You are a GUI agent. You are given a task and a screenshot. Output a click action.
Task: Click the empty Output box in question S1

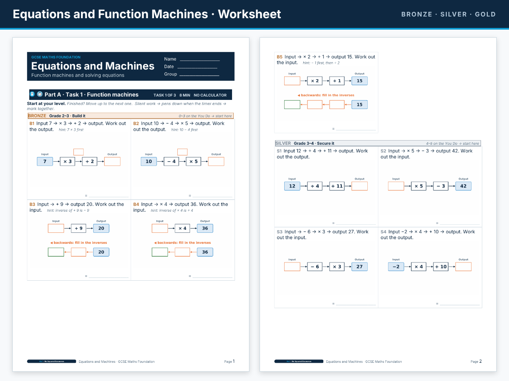click(360, 186)
